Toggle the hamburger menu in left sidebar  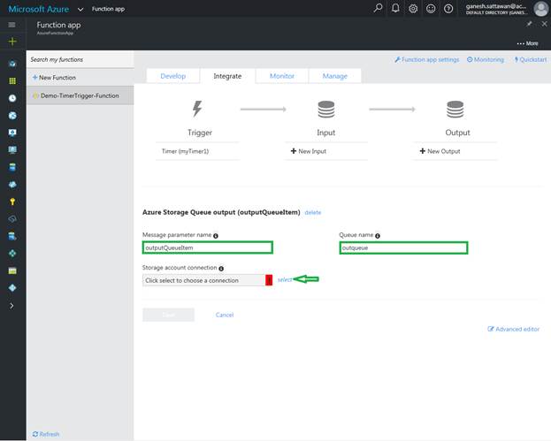click(12, 25)
